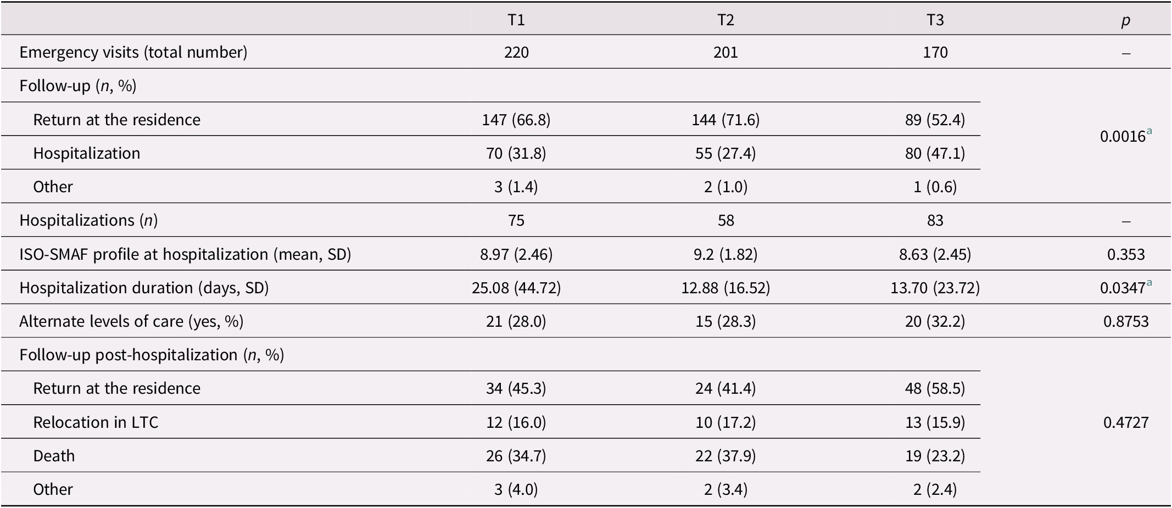Select the T1 duration value 25.08 (44.72)

coord(516,288)
